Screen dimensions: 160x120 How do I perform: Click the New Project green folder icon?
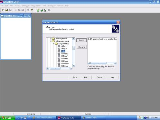(38, 10)
